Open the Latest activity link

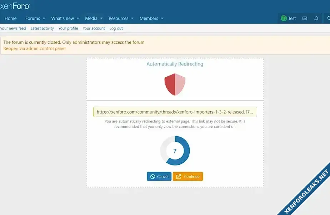coord(42,28)
